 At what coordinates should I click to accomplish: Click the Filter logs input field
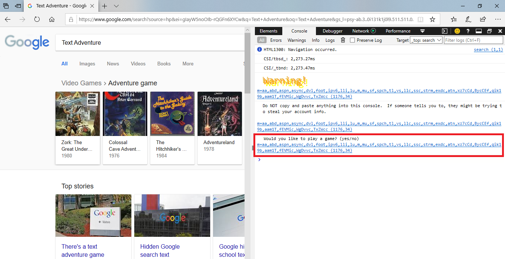click(474, 40)
